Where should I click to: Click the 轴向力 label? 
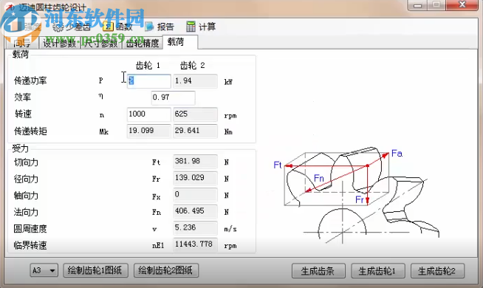pyautogui.click(x=26, y=195)
